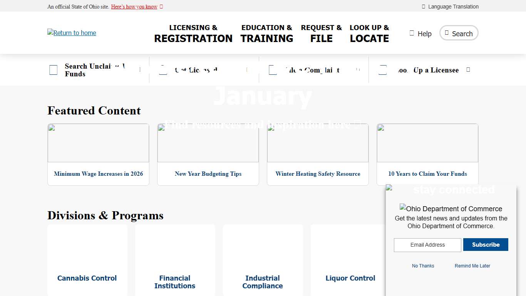The width and height of the screenshot is (526, 296).
Task: Expand "Here's how you know" disclosure
Action: coord(134,7)
